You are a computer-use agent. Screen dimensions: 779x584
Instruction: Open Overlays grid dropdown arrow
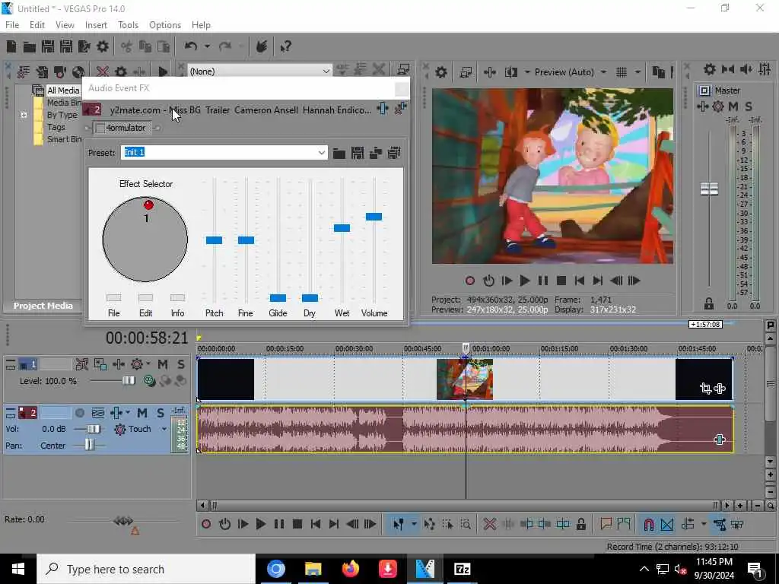click(638, 72)
